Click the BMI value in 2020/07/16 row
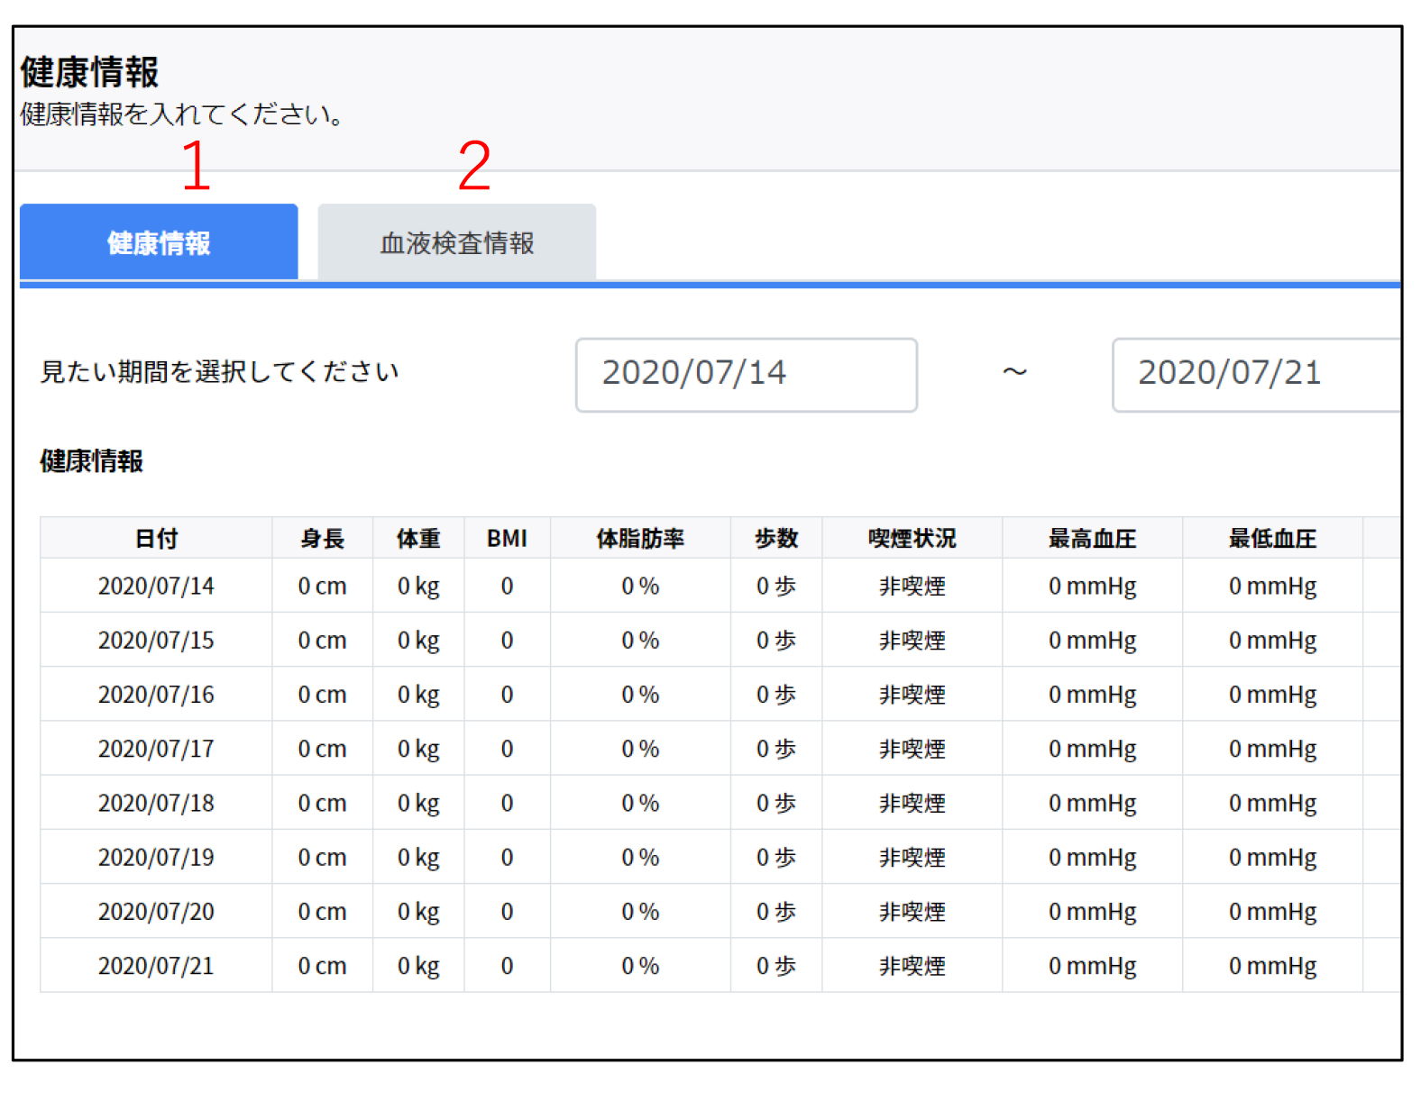 coord(507,694)
